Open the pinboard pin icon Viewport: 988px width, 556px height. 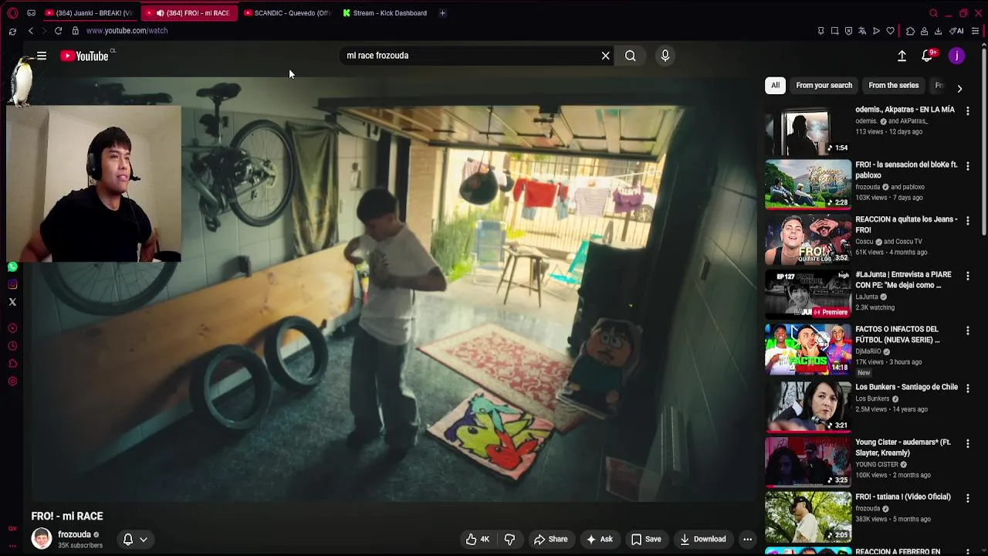pyautogui.click(x=821, y=31)
